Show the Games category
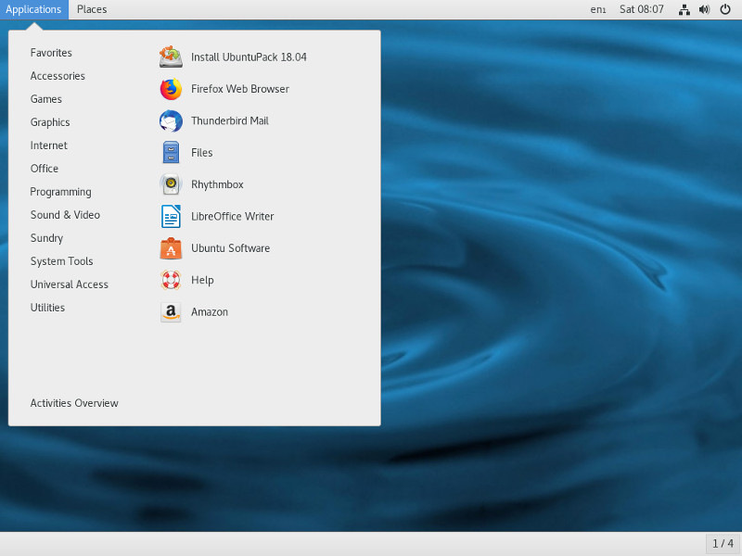742x556 pixels. (45, 99)
